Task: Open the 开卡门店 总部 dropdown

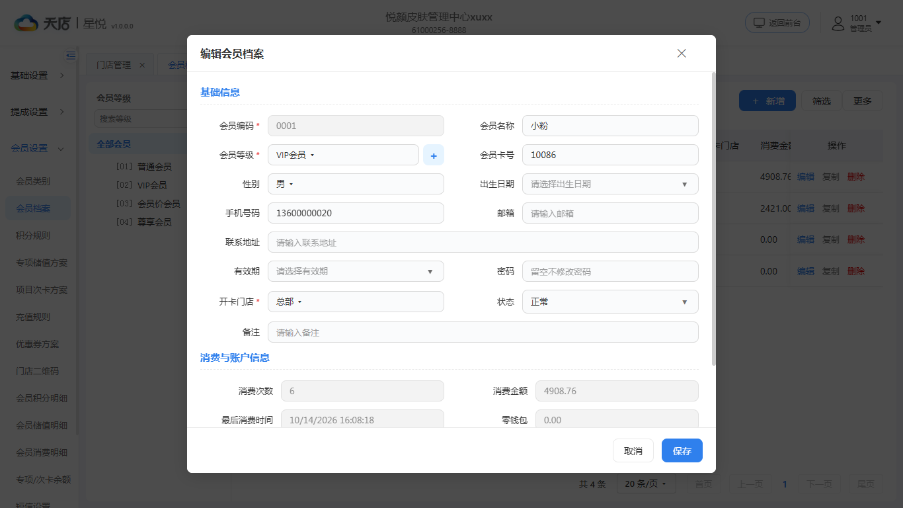Action: point(356,302)
